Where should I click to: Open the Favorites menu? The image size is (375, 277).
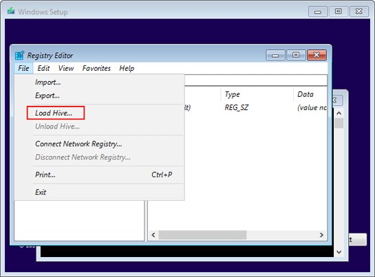pos(96,68)
